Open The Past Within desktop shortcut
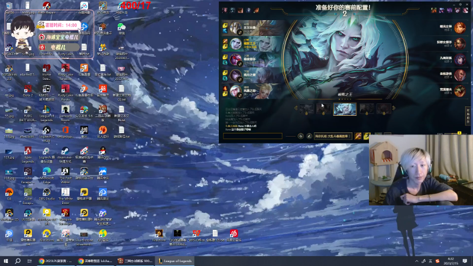This screenshot has height=266, width=473. click(x=65, y=175)
